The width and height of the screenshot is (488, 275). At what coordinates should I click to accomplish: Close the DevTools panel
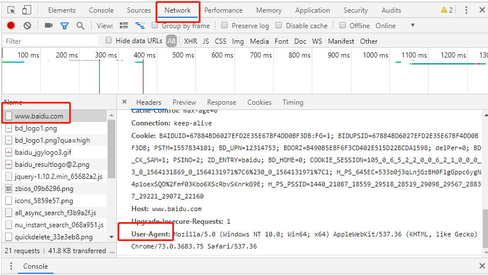pos(482,10)
